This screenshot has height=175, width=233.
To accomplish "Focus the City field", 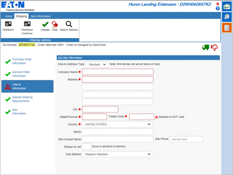I will pos(100,109).
